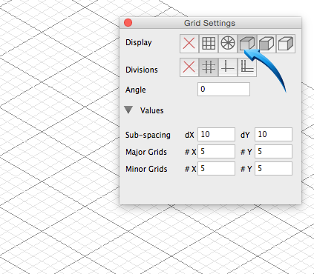Select the rectangular grid display icon

click(209, 44)
